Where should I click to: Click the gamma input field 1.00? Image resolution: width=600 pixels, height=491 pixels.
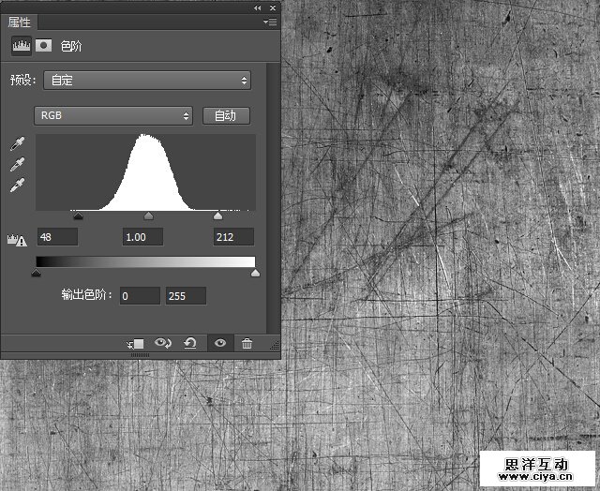[142, 237]
